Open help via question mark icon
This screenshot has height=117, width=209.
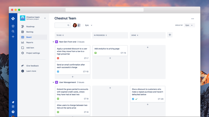pos(13,112)
